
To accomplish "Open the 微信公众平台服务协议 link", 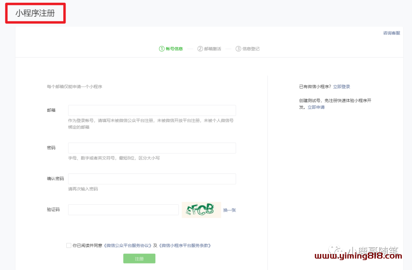I will [x=128, y=246].
